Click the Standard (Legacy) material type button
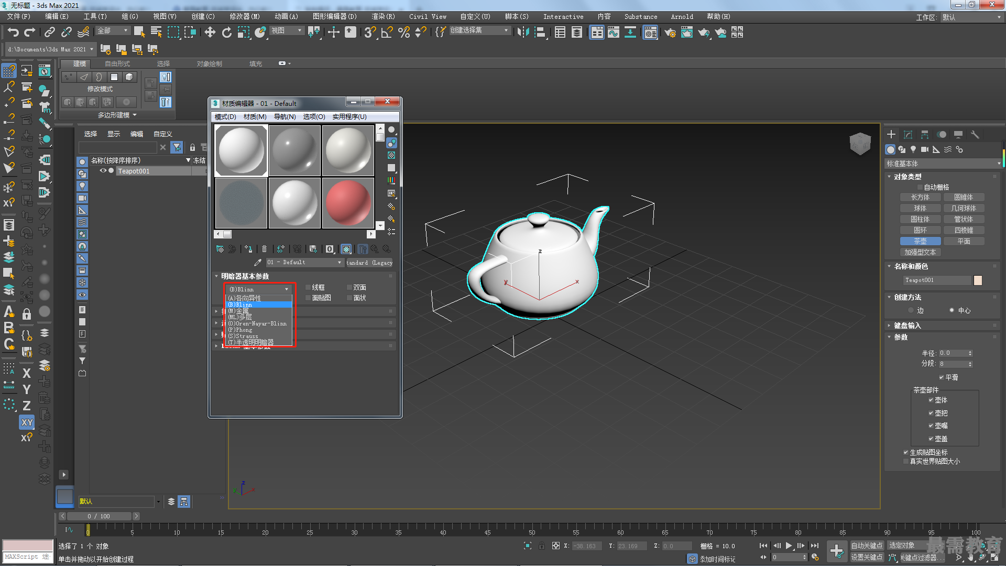 369,263
